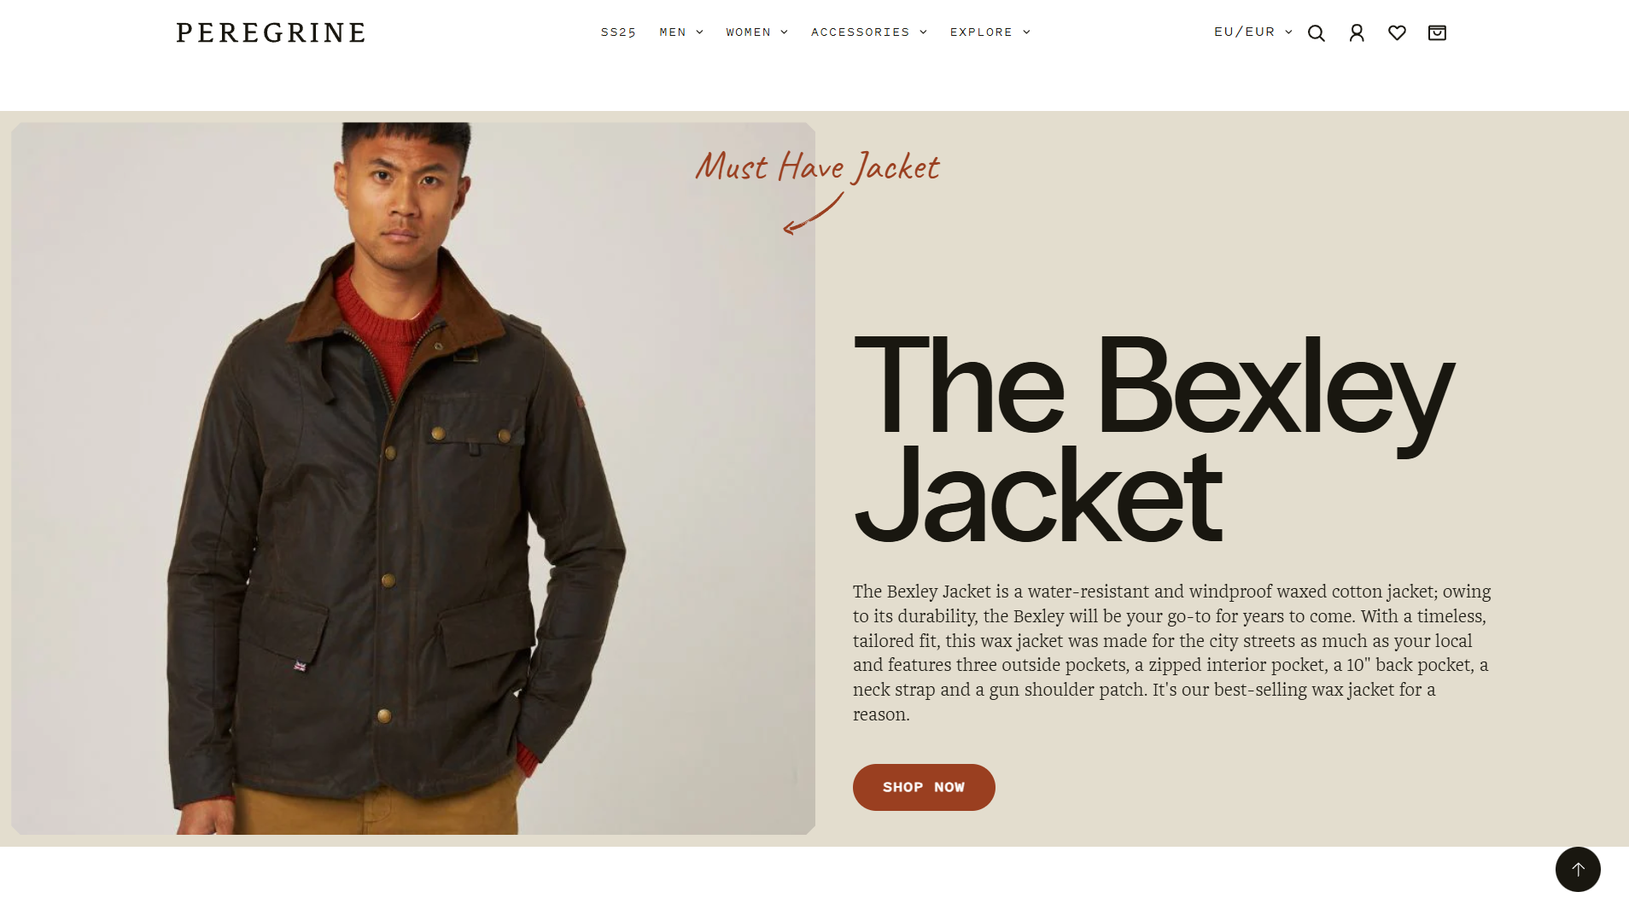View the wishlist heart icon
Screen dimensions: 1629x921
(x=1397, y=33)
